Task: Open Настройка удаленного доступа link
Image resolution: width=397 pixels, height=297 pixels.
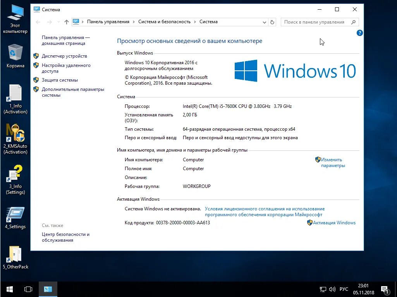Action: click(x=66, y=68)
